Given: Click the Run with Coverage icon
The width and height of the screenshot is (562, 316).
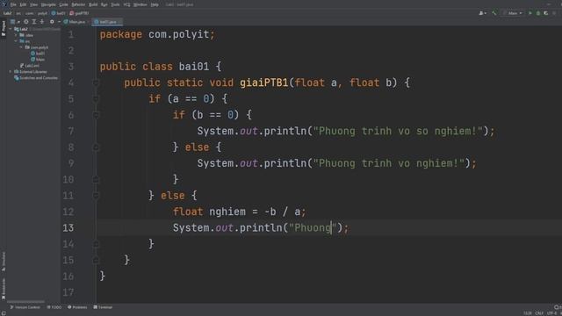Looking at the screenshot, I should click(546, 13).
